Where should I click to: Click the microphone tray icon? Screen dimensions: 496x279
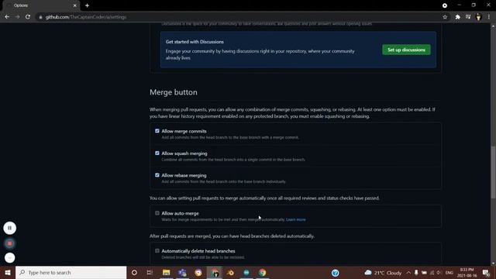(416, 272)
